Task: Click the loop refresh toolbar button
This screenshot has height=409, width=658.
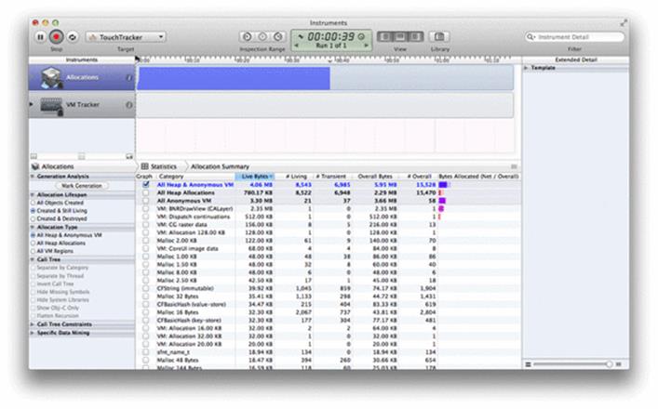Action: coord(73,37)
